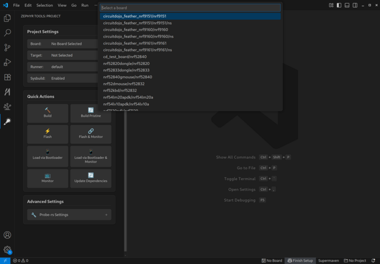Screen dimensions: 380x264
Task: Click Finish Setup in status bar
Action: [300, 260]
